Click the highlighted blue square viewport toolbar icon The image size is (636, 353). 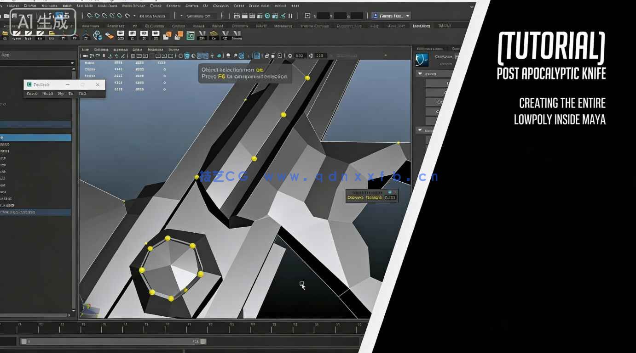click(x=257, y=56)
